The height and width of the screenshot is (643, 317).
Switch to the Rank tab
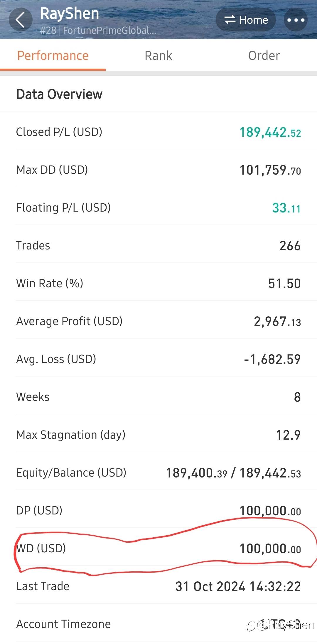pyautogui.click(x=158, y=55)
